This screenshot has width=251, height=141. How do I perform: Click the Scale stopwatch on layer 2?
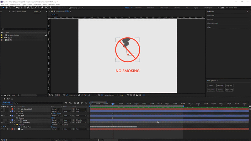click(x=17, y=113)
